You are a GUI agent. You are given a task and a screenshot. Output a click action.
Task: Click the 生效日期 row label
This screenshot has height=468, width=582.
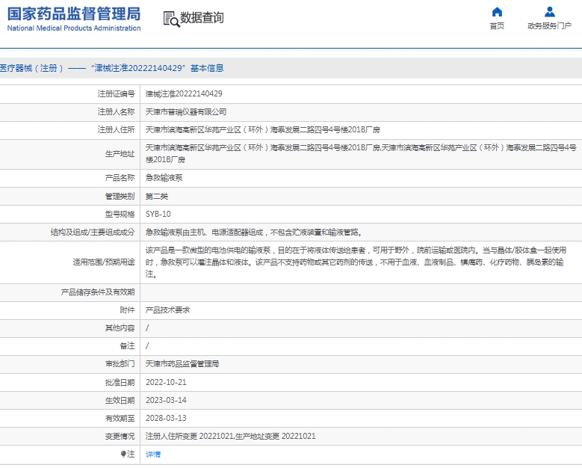coord(120,400)
